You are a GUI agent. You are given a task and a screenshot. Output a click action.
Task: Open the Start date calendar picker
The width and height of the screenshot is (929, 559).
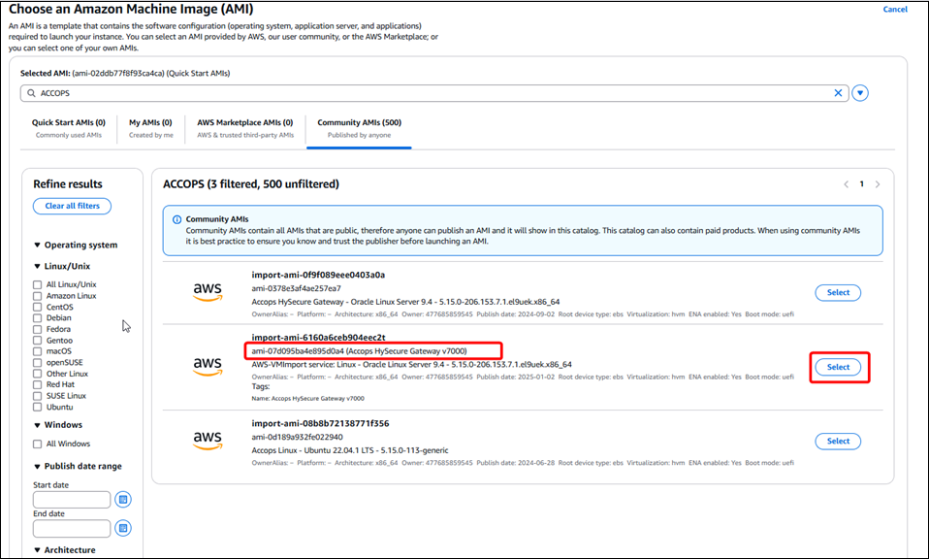(x=123, y=500)
